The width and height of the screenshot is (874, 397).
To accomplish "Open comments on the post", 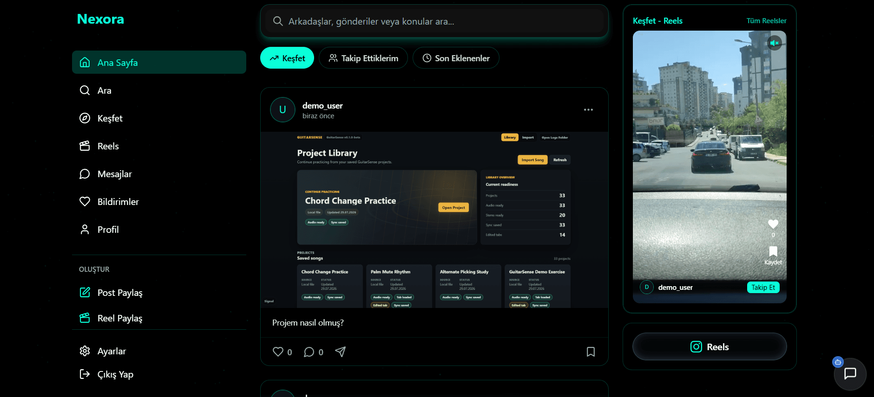I will 309,352.
